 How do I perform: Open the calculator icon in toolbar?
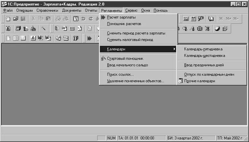(x=186, y=19)
